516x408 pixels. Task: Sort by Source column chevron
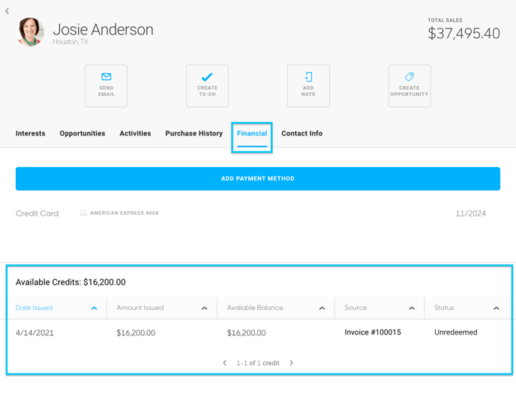[412, 308]
